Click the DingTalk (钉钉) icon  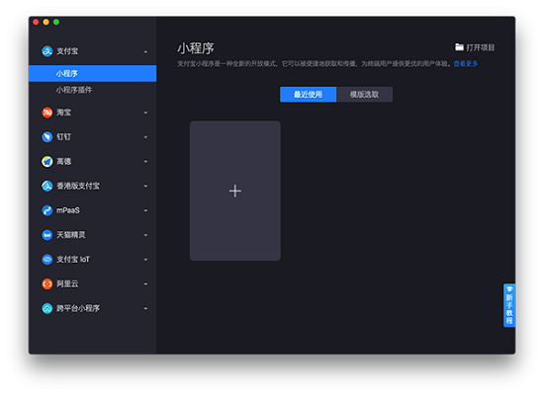tap(46, 137)
